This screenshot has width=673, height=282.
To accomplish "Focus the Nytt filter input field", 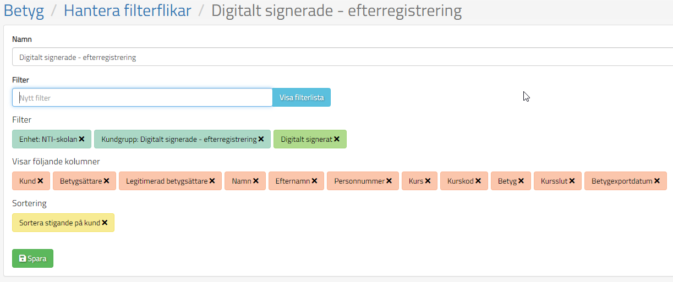I will tap(142, 98).
